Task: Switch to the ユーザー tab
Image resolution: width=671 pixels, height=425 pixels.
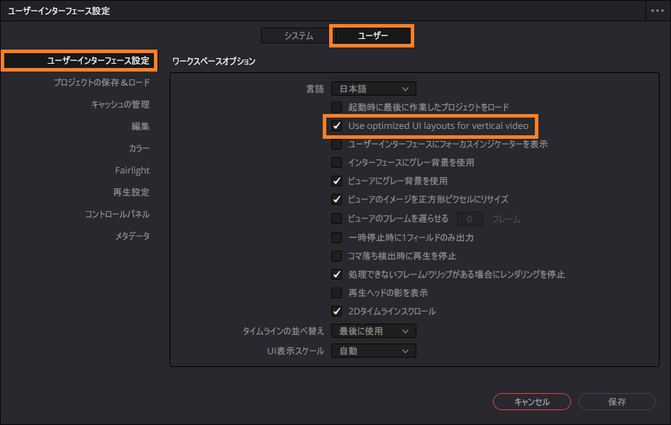Action: coord(372,36)
